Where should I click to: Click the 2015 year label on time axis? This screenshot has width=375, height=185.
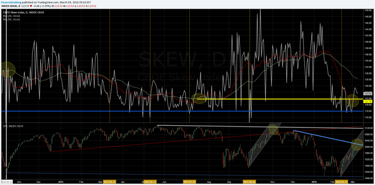click(x=61, y=182)
